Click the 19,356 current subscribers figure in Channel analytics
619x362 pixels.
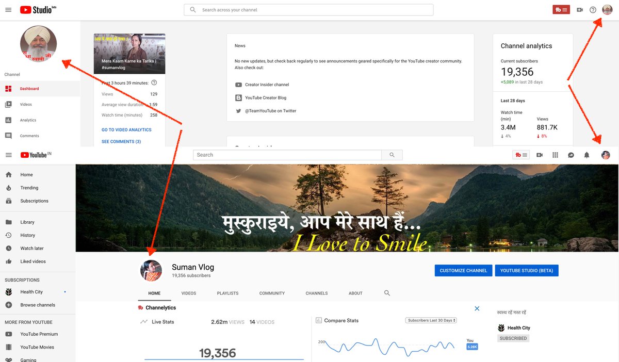click(x=517, y=72)
